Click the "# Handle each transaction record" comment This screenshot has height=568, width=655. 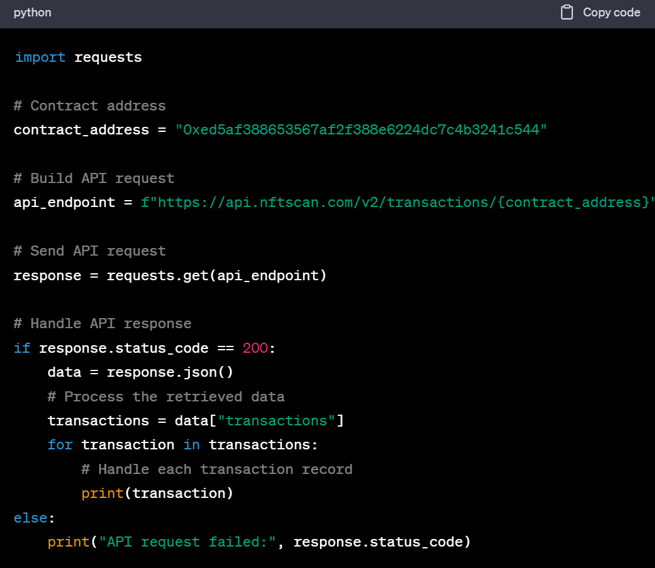(x=216, y=470)
